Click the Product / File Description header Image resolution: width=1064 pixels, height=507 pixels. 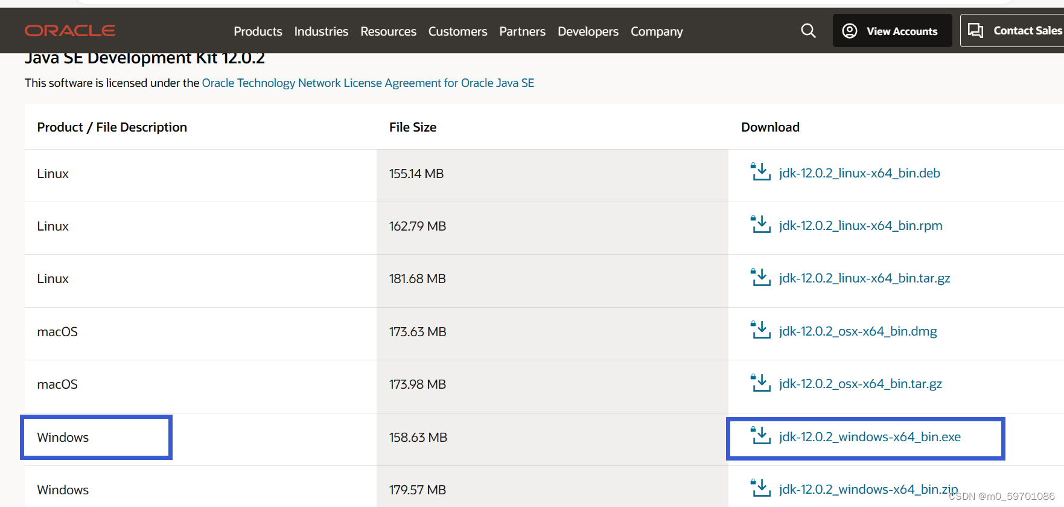tap(112, 127)
